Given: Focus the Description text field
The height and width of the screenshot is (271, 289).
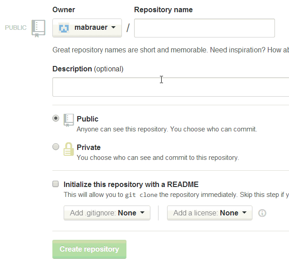Looking at the screenshot, I should (171, 87).
